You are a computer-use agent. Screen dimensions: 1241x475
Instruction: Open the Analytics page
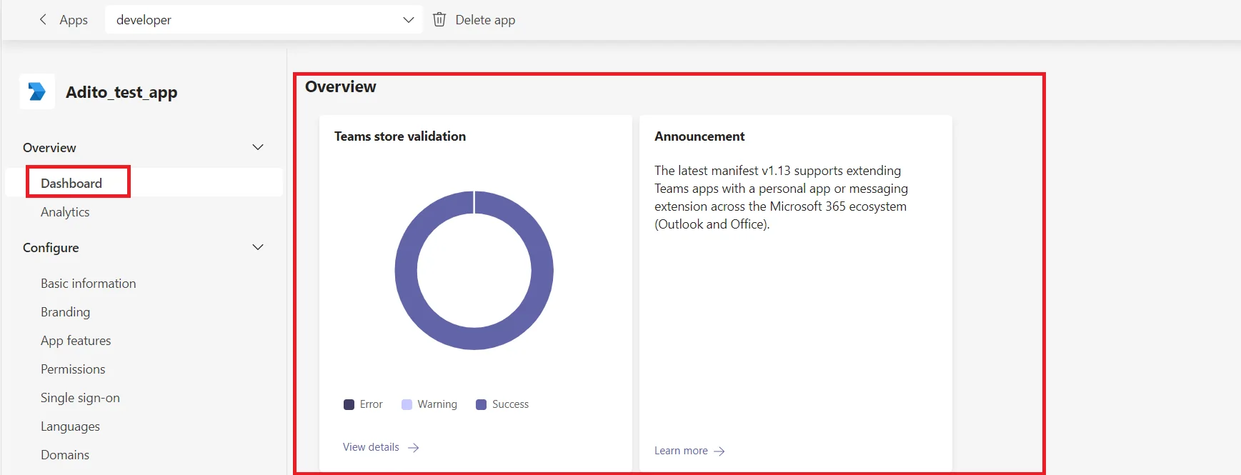click(65, 212)
